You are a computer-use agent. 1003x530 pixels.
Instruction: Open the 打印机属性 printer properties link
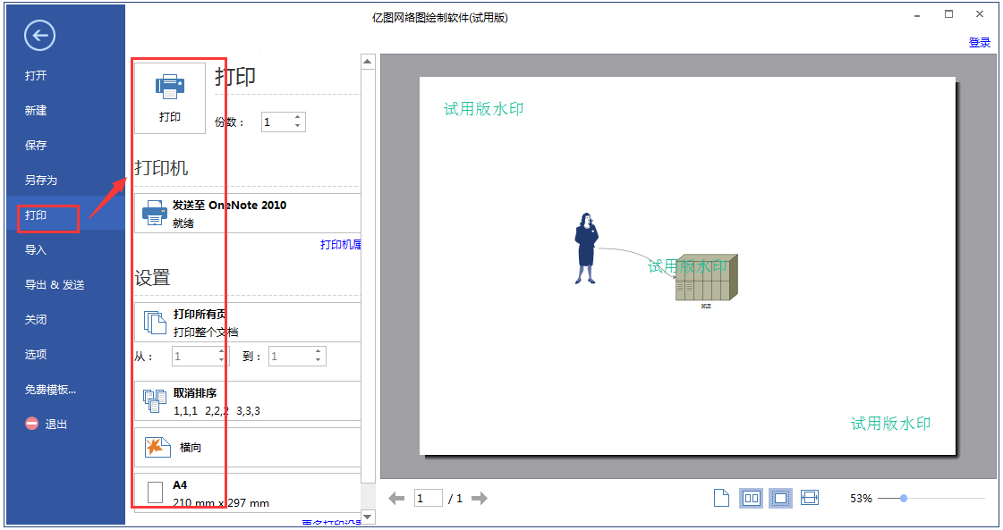(x=340, y=244)
